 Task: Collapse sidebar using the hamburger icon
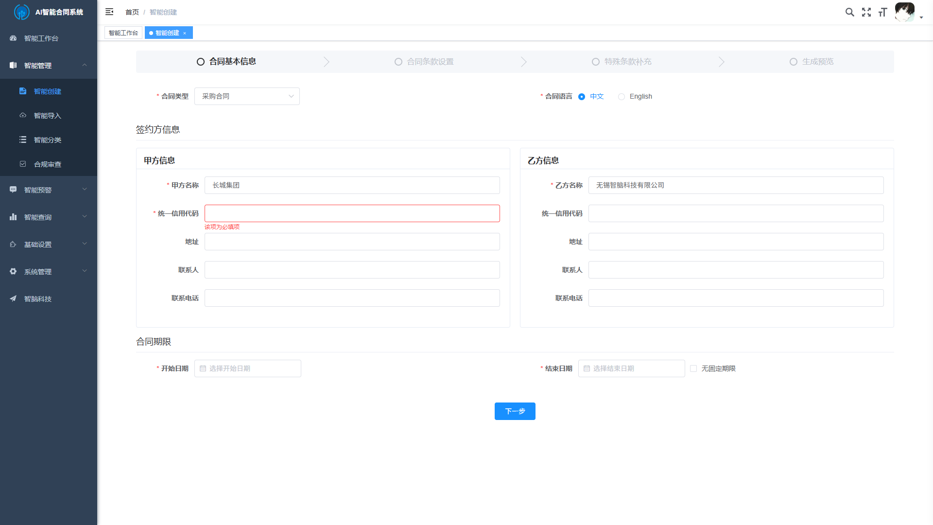(x=109, y=12)
